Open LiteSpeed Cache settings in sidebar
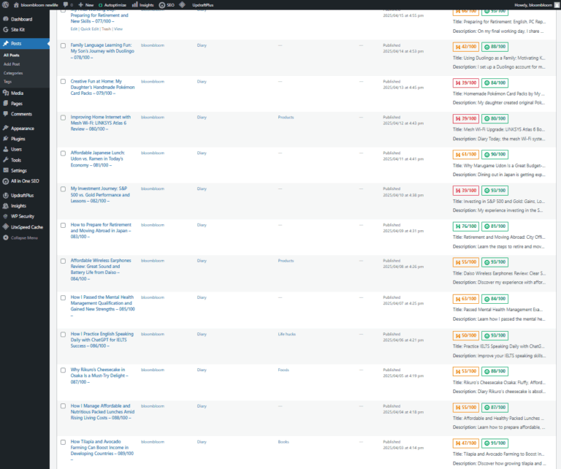Image resolution: width=561 pixels, height=469 pixels. coord(26,227)
